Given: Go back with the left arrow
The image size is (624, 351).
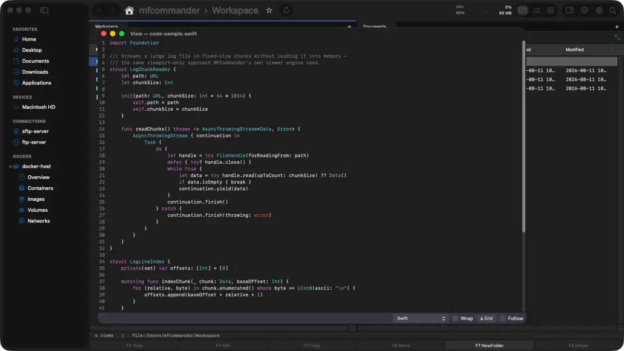Looking at the screenshot, I should [x=100, y=10].
